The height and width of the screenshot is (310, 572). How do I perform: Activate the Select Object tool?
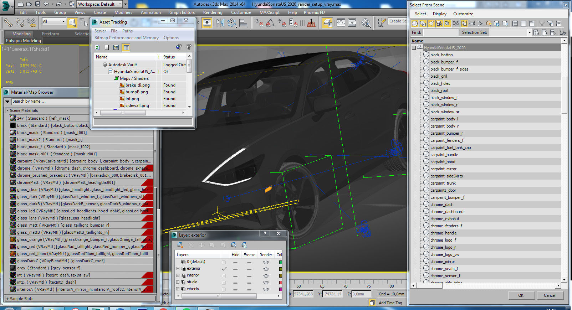tap(72, 23)
